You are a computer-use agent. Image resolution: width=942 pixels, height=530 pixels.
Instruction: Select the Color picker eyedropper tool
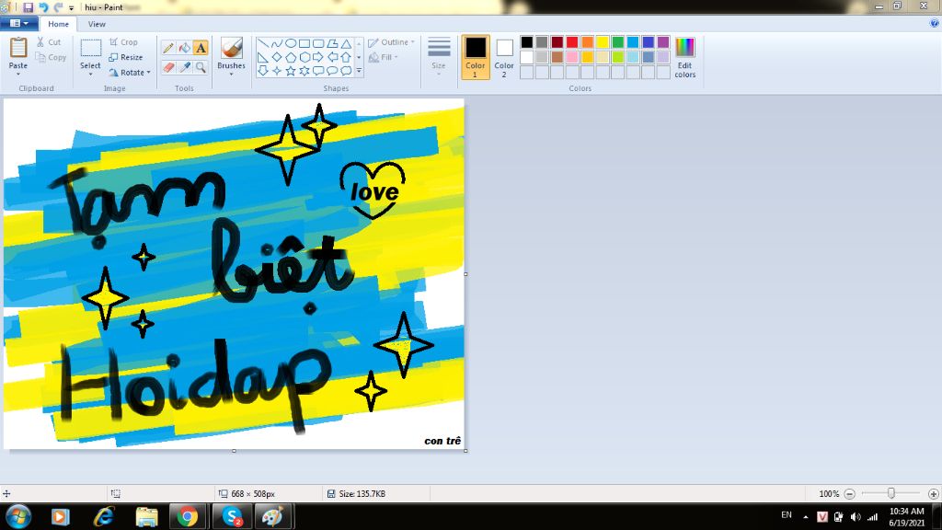pos(184,67)
